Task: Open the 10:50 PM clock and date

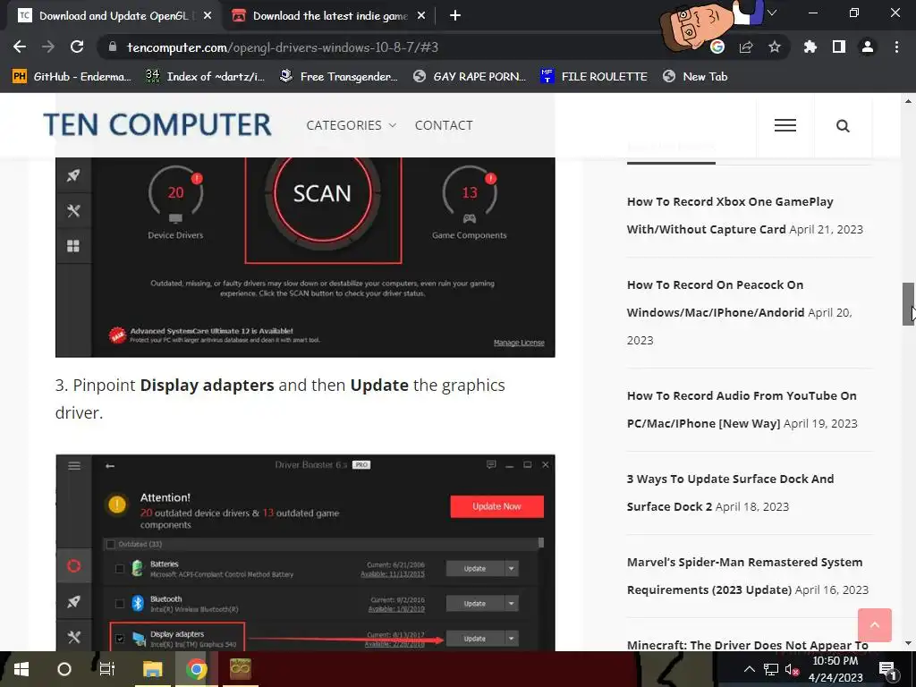Action: [x=835, y=669]
